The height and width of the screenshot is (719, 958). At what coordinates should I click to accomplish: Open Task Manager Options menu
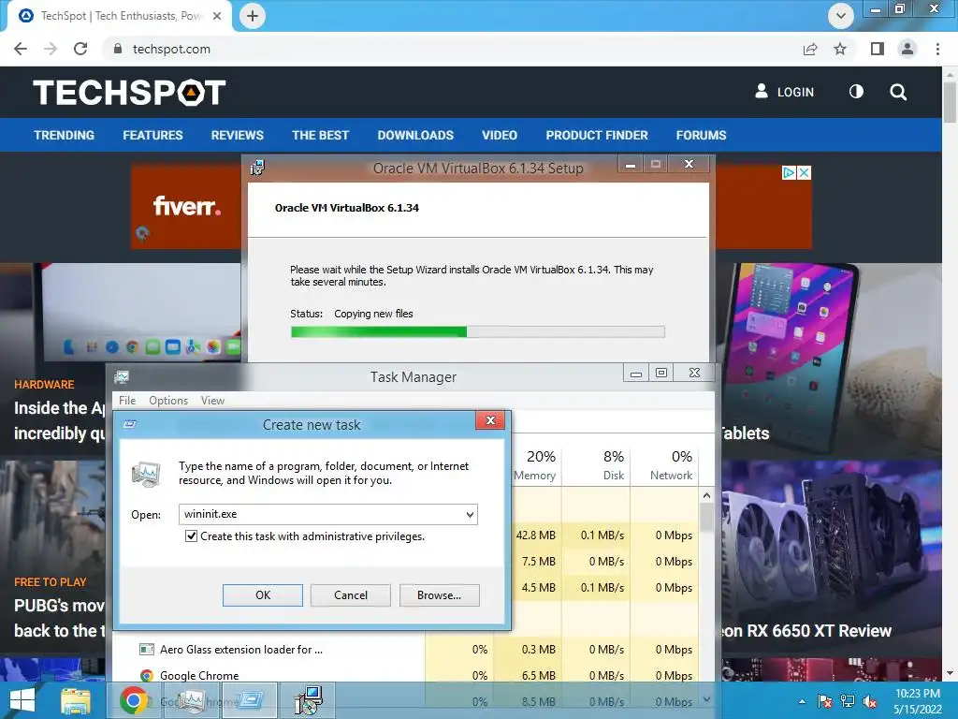coord(168,401)
